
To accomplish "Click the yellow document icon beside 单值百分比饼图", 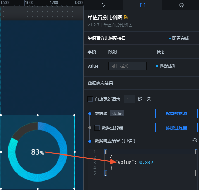I will tap(126, 18).
